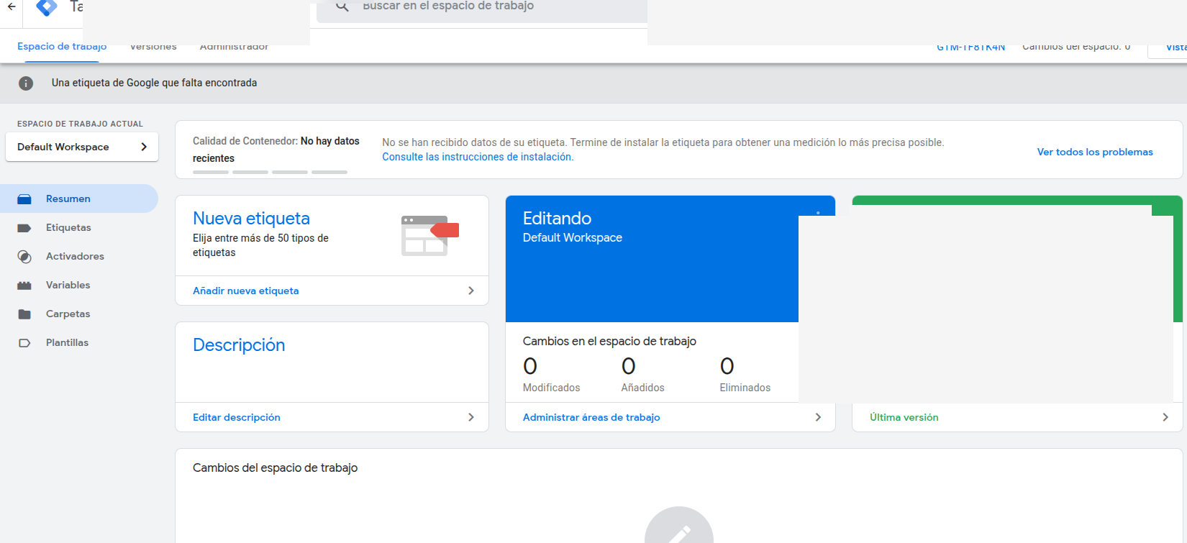Click 'Cambios del espacio: 0' text

(1076, 47)
